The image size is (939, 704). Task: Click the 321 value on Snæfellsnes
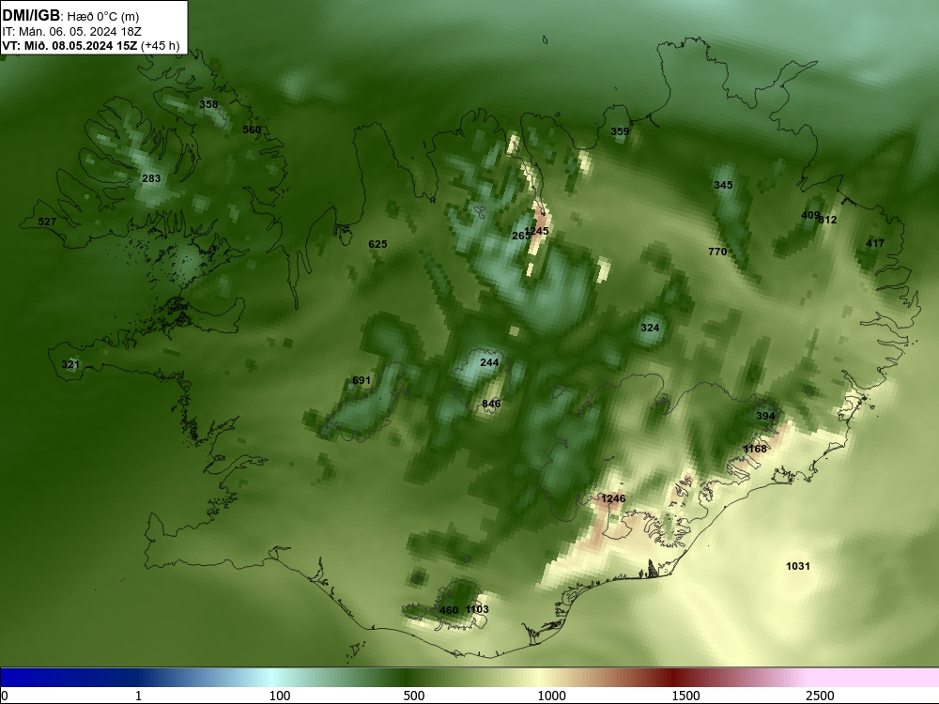(70, 364)
